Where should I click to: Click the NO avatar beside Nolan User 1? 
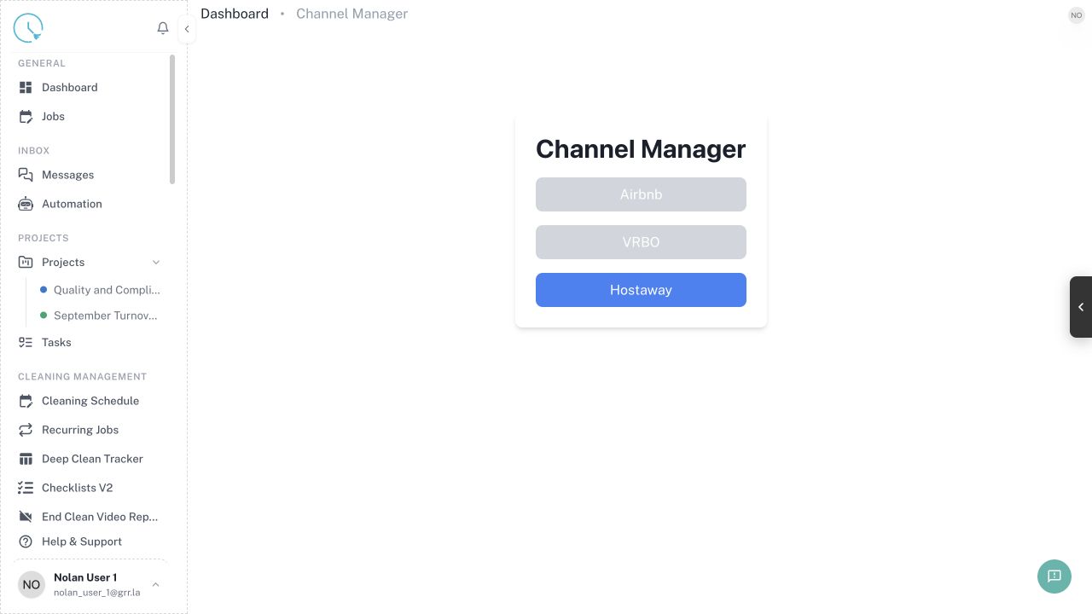point(32,584)
